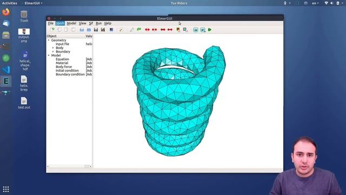Expand the Boundary tree node
346x195 pixels.
click(x=53, y=51)
